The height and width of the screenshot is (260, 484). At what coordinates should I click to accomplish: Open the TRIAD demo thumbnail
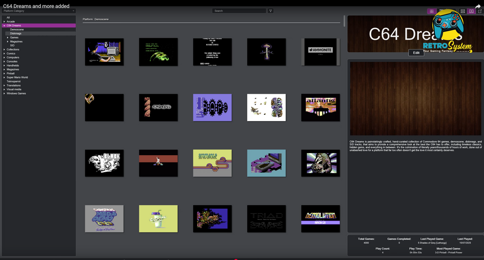[x=266, y=219]
